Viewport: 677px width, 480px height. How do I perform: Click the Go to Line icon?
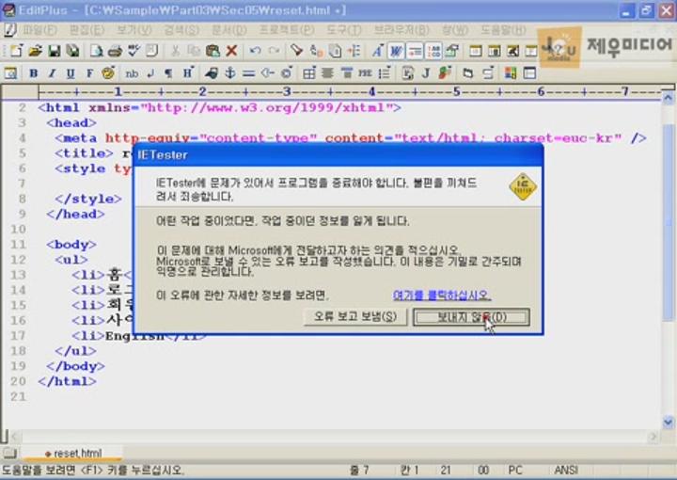pos(354,51)
